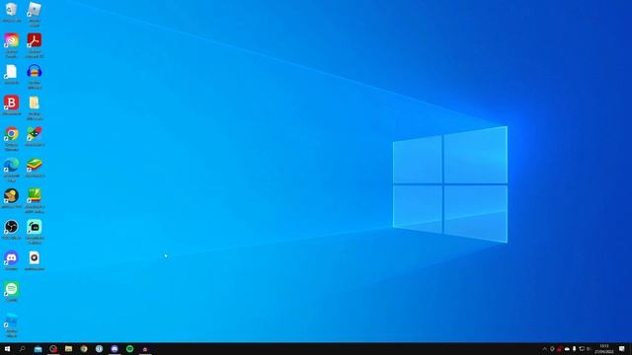Select the Google Chrome desktop shortcut
The height and width of the screenshot is (355, 632).
(11, 134)
